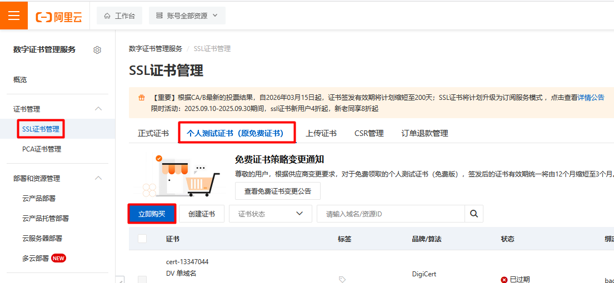This screenshot has width=614, height=283.
Task: Switch to the CSR管理 tab
Action: coord(369,133)
